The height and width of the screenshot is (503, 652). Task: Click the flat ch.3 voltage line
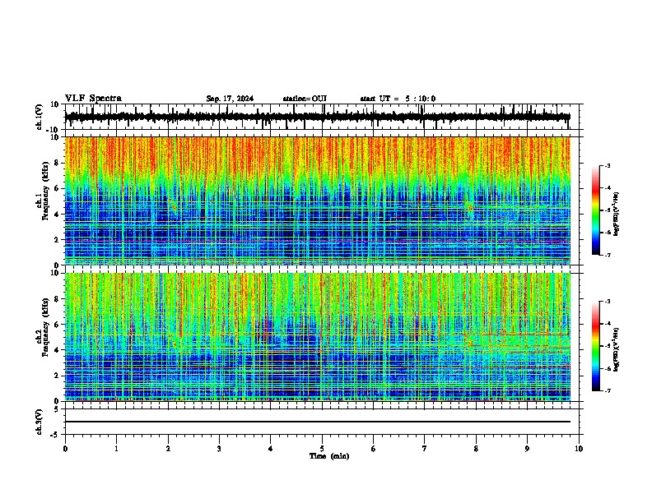(318, 422)
